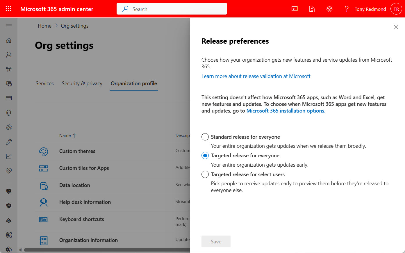This screenshot has width=405, height=253.
Task: Select Standard release for everyone
Action: click(205, 137)
